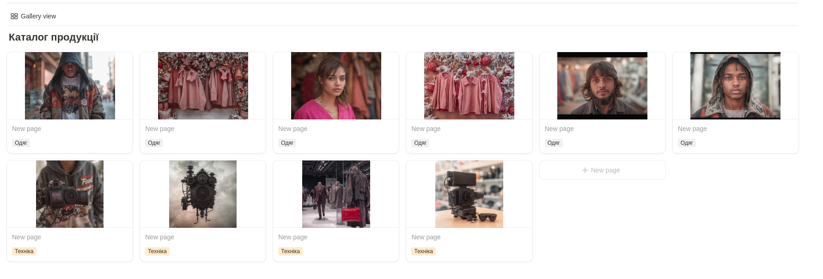Add a card via New page button

point(602,170)
